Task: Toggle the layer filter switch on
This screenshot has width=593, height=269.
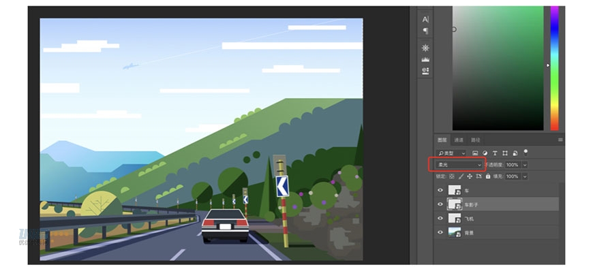Action: coord(526,153)
